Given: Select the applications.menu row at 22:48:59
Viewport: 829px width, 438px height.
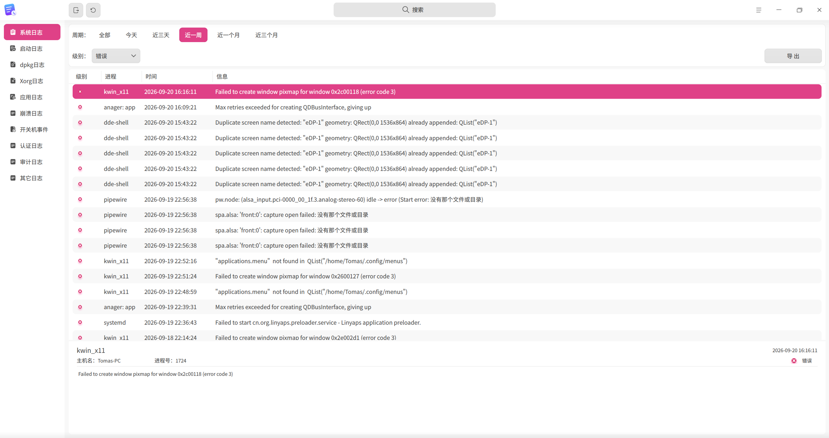Looking at the screenshot, I should click(x=447, y=292).
